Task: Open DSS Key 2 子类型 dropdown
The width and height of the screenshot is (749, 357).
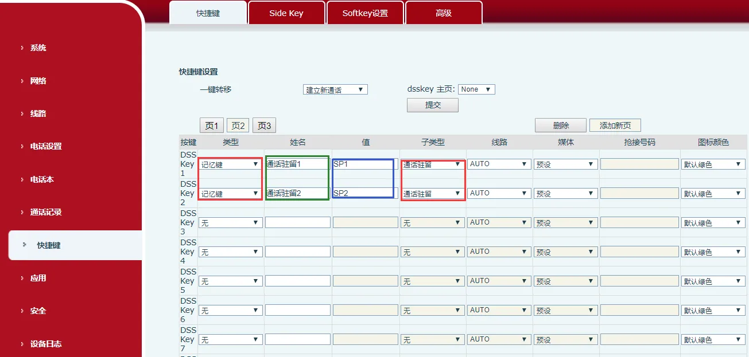Action: pos(432,194)
